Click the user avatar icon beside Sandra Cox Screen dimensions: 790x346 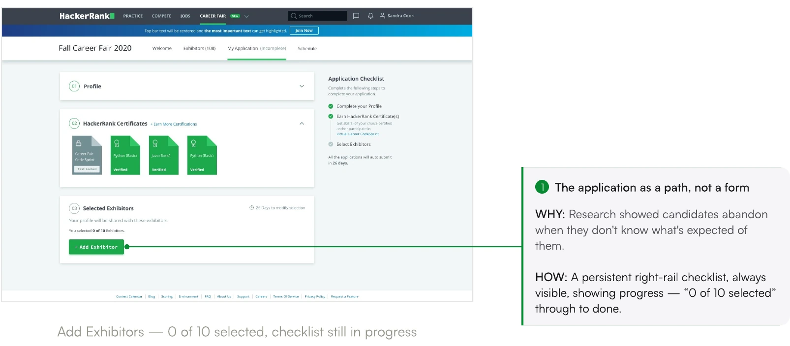(x=382, y=16)
